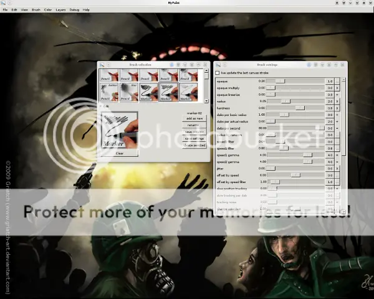Click the 'rename...' button
The width and height of the screenshot is (374, 299).
click(x=194, y=125)
